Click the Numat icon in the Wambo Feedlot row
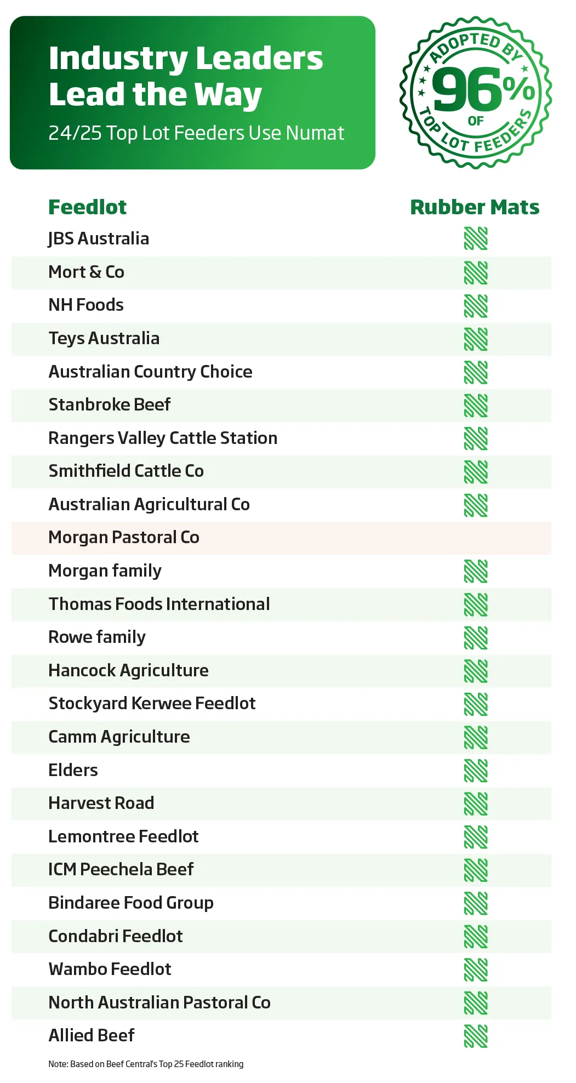 tap(476, 970)
